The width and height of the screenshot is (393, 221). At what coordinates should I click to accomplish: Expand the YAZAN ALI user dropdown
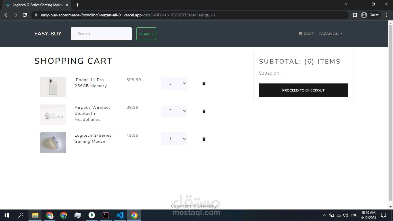(x=330, y=34)
